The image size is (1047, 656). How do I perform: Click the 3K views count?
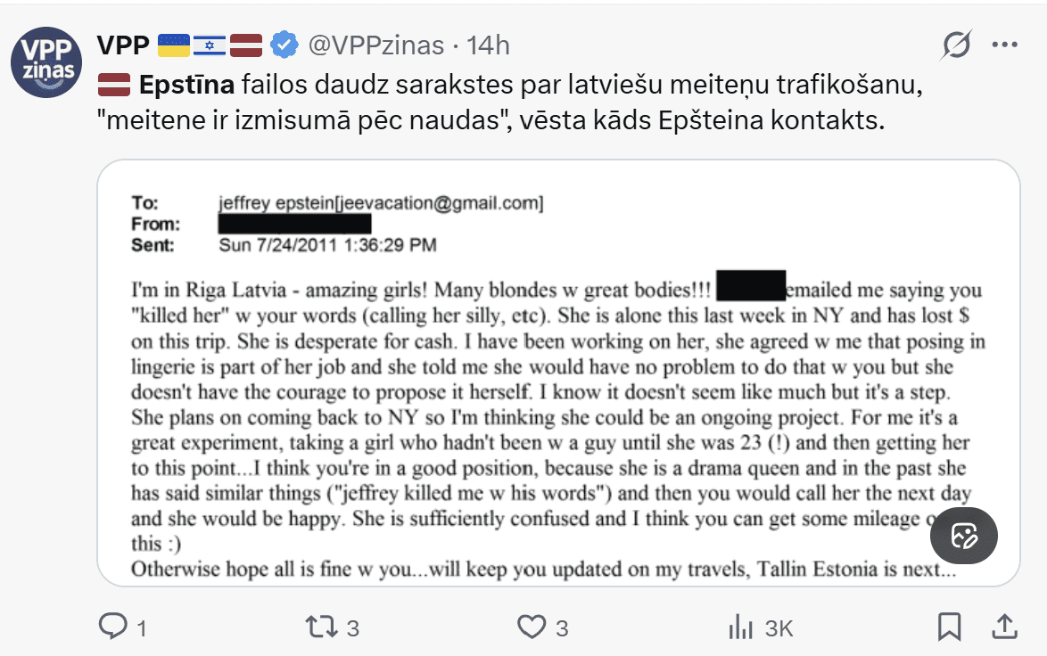tap(779, 628)
